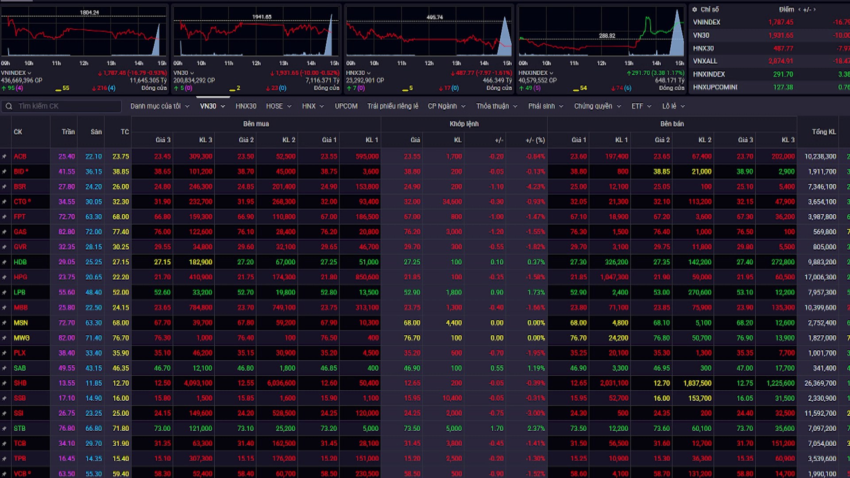The image size is (850, 478).
Task: Expand the Danh mục của tôi dropdown
Action: 160,106
